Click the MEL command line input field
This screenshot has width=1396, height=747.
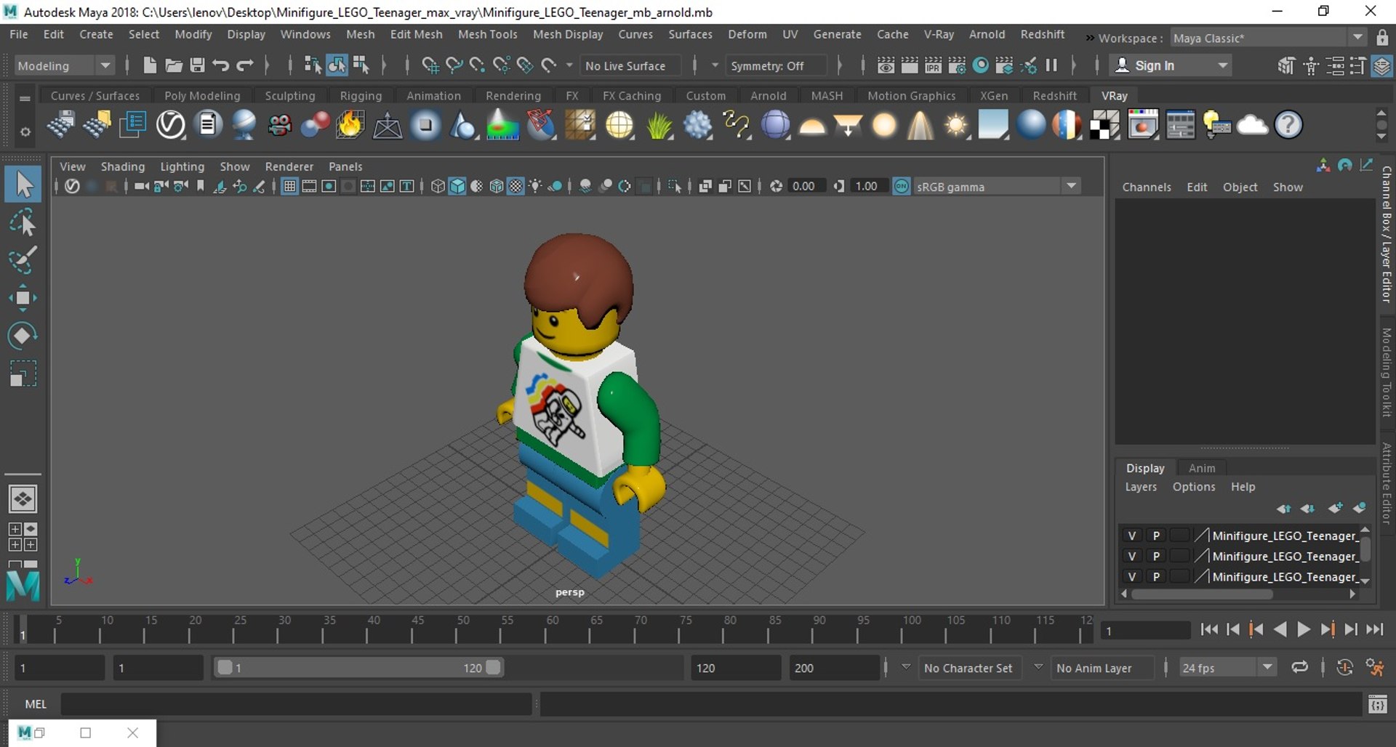coord(296,704)
